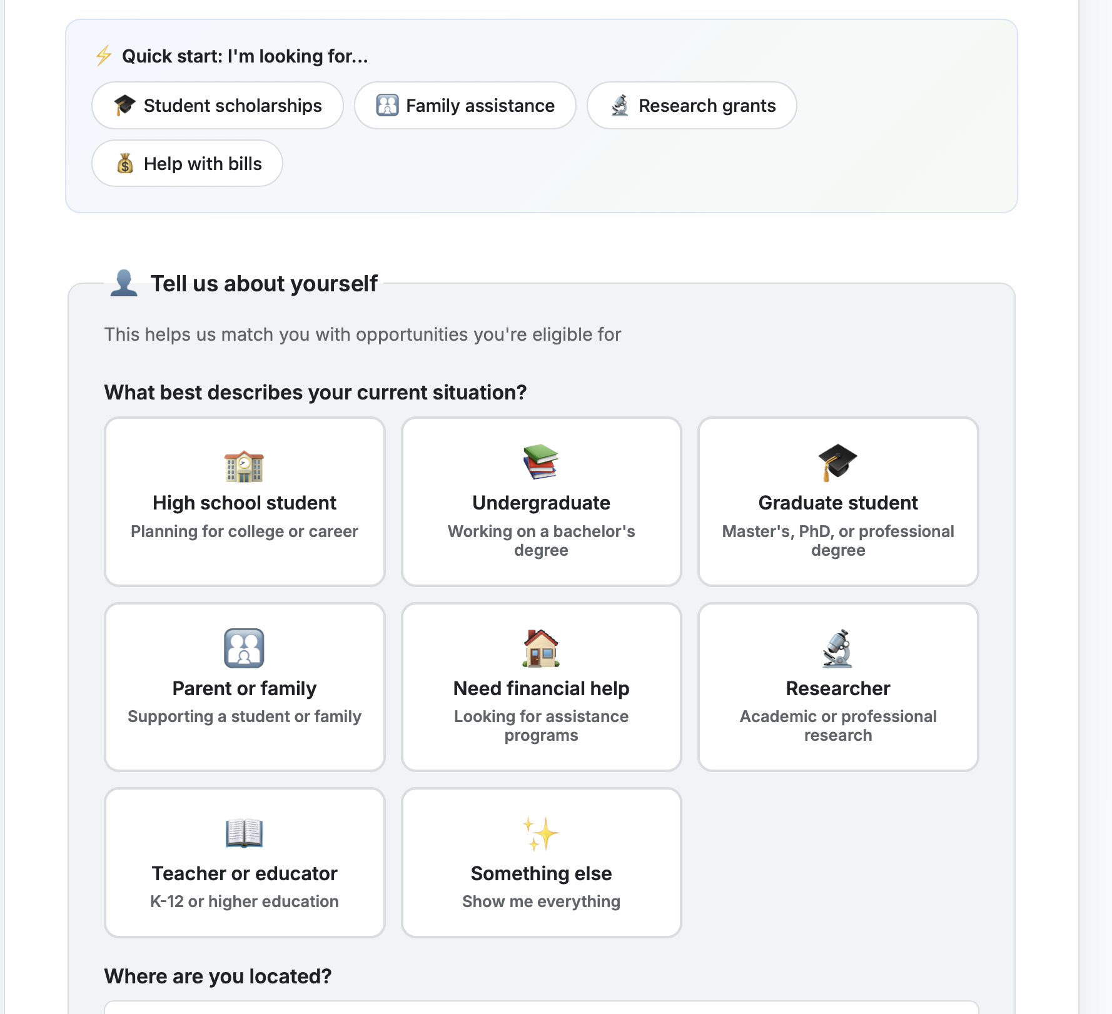The height and width of the screenshot is (1014, 1112).
Task: Click the house icon on Need financial help card
Action: [x=541, y=649]
